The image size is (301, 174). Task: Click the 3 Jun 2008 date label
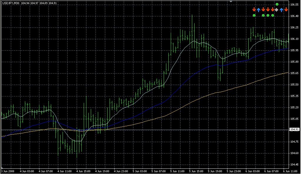8,171
